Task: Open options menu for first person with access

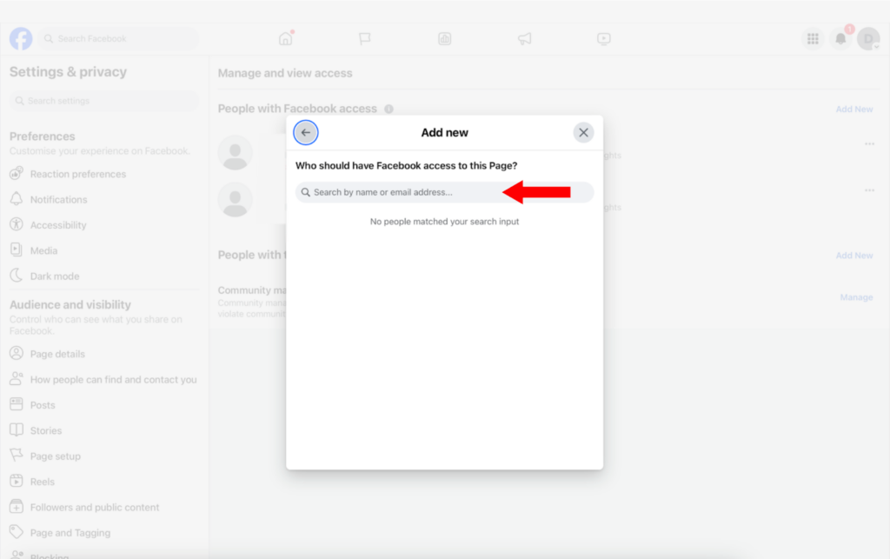Action: click(869, 144)
